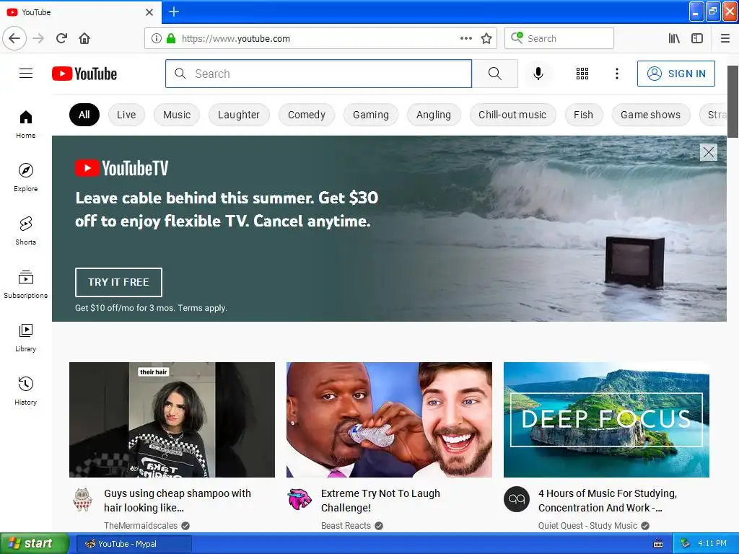739x554 pixels.
Task: Open Subscriptions in sidebar
Action: [x=25, y=284]
